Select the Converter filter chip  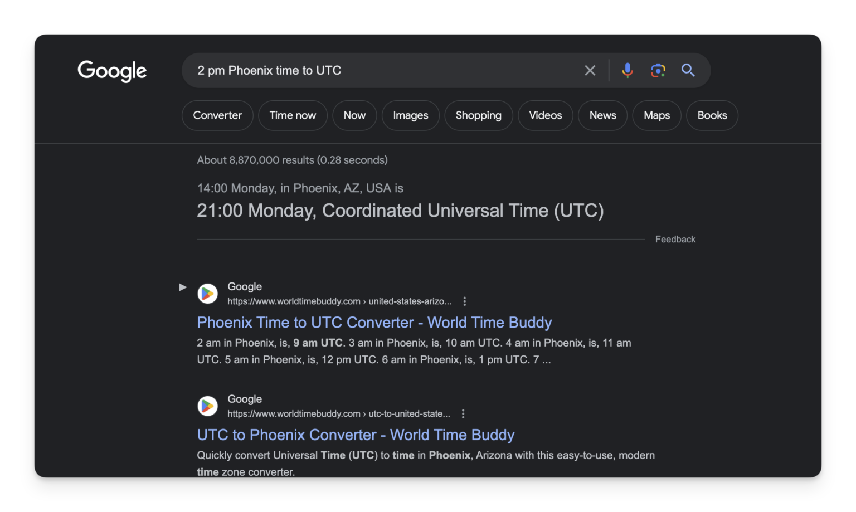pos(217,115)
